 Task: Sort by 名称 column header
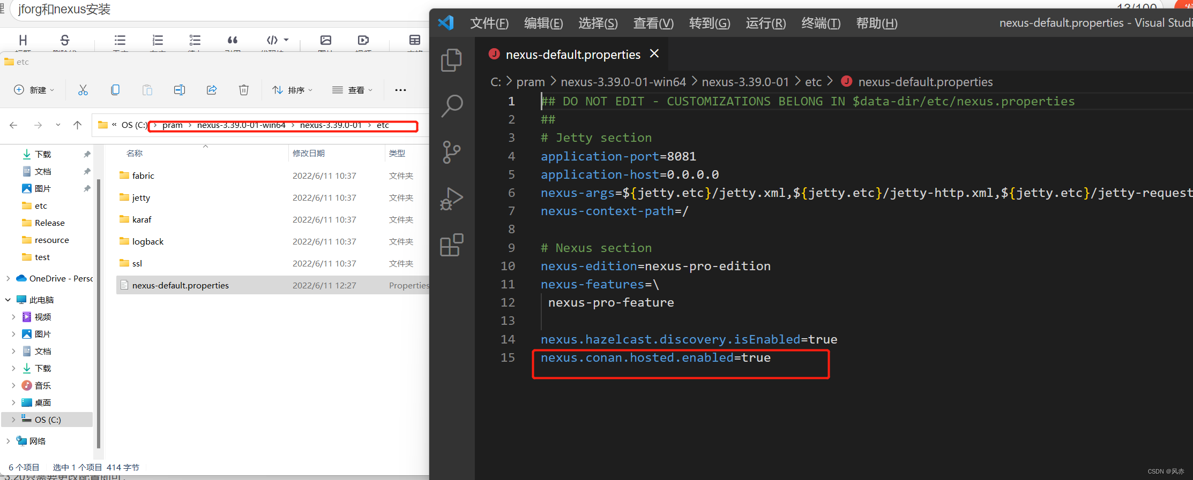(135, 153)
